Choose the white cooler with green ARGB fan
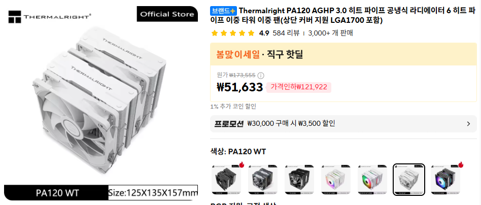 372,180
